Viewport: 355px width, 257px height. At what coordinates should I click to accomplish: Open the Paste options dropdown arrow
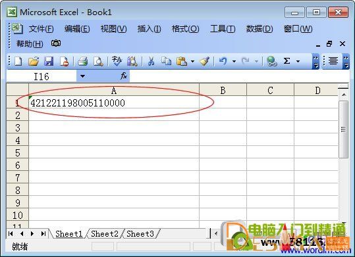pyautogui.click(x=192, y=61)
